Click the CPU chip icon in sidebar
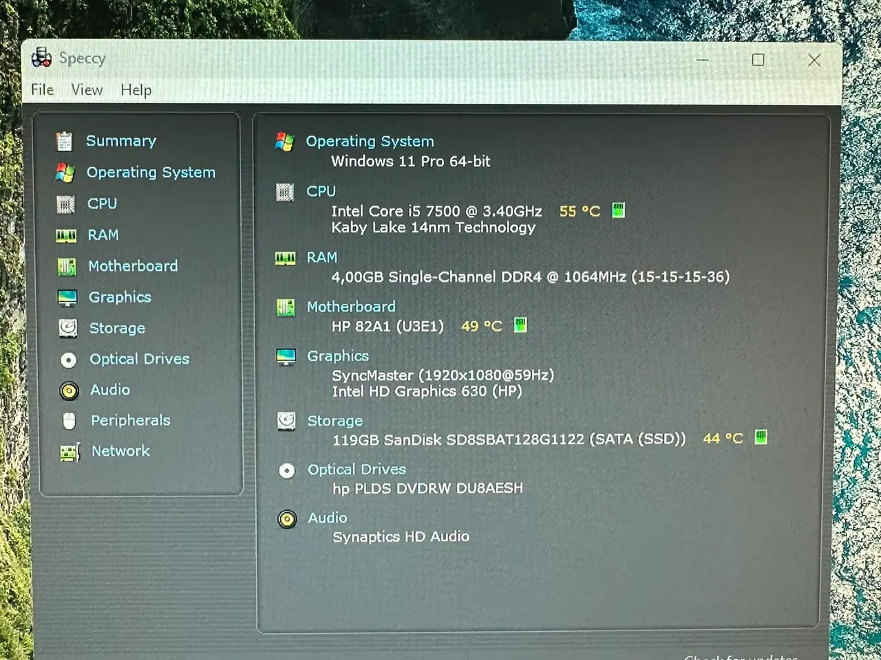 pyautogui.click(x=65, y=204)
